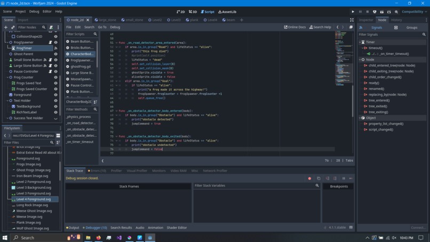Viewport: 430px width, 242px height.
Task: Toggle visibility of Frog Counter
Action: tap(55, 77)
